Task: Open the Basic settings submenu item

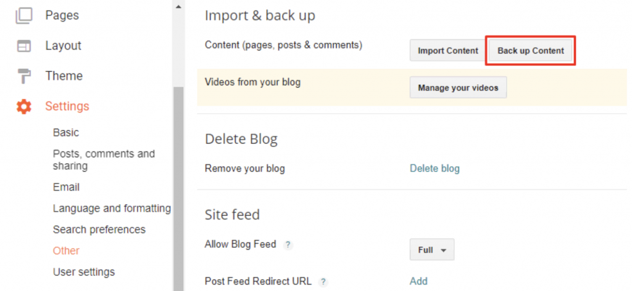Action: pyautogui.click(x=66, y=132)
